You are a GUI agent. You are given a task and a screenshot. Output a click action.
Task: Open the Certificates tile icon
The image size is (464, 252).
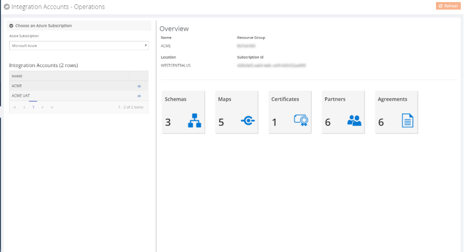pos(301,120)
